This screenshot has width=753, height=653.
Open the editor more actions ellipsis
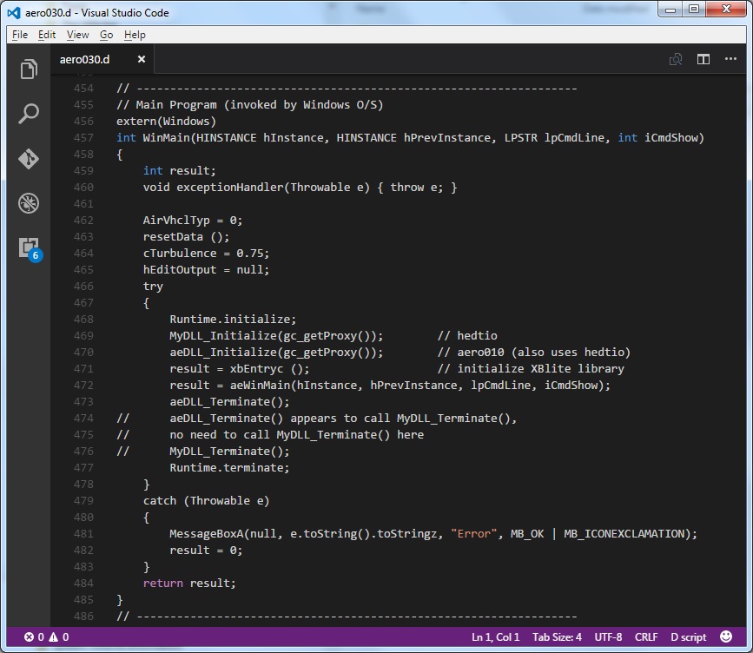pyautogui.click(x=730, y=59)
